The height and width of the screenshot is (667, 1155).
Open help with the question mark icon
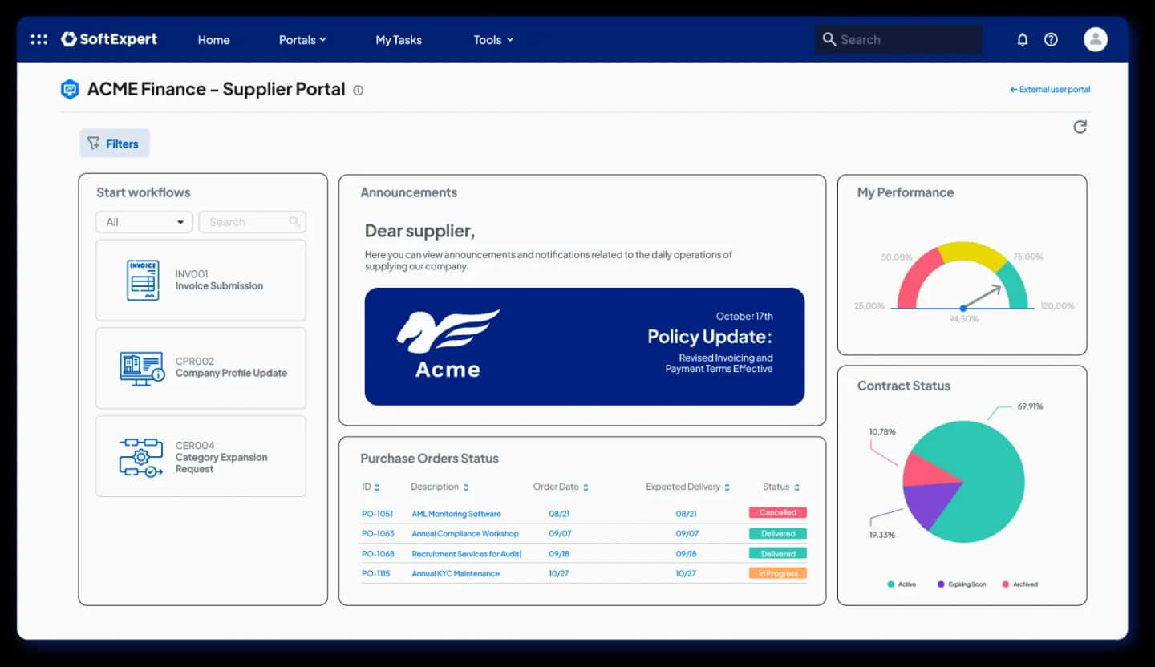pos(1051,38)
